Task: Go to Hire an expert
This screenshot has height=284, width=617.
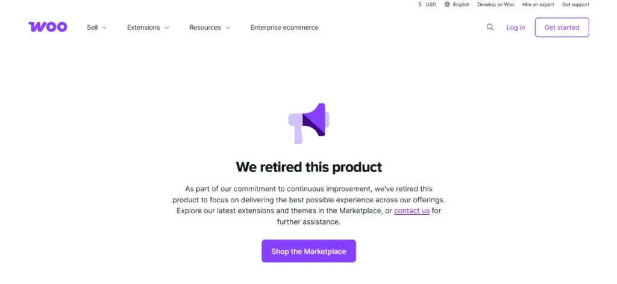Action: tap(538, 5)
